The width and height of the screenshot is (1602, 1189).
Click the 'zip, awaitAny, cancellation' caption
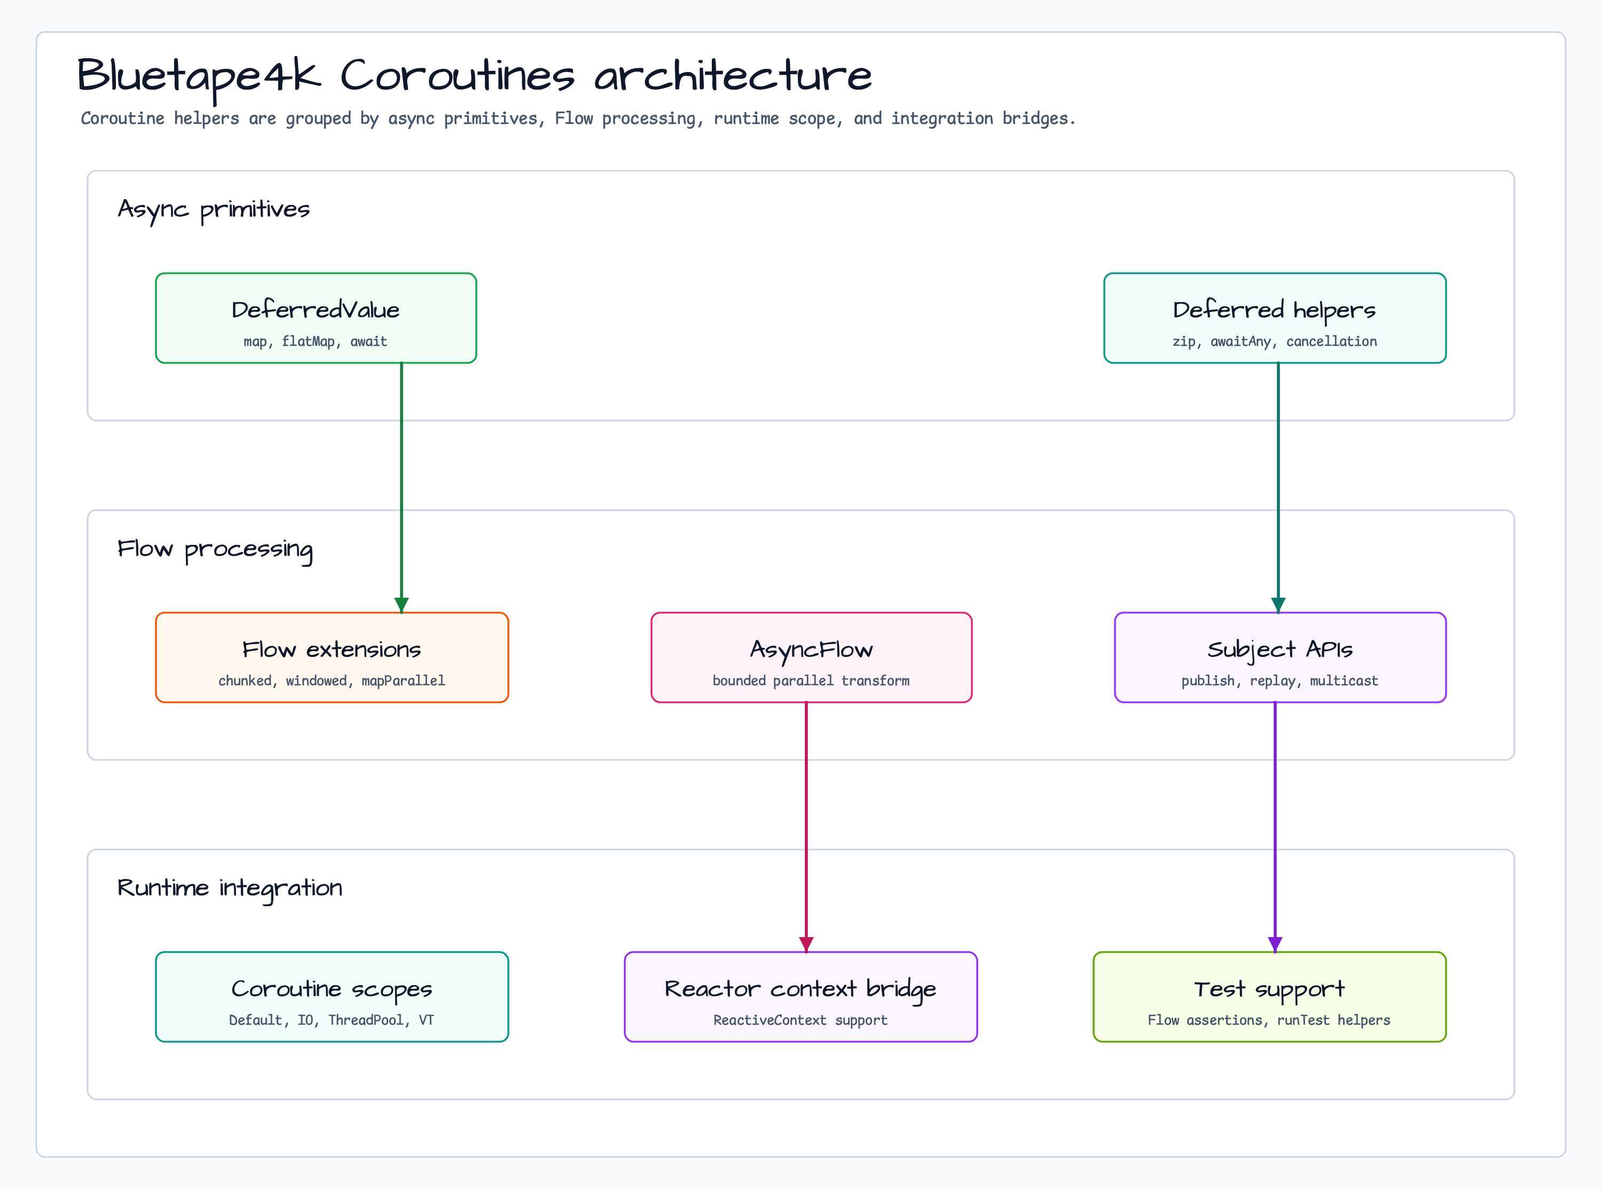point(1275,342)
